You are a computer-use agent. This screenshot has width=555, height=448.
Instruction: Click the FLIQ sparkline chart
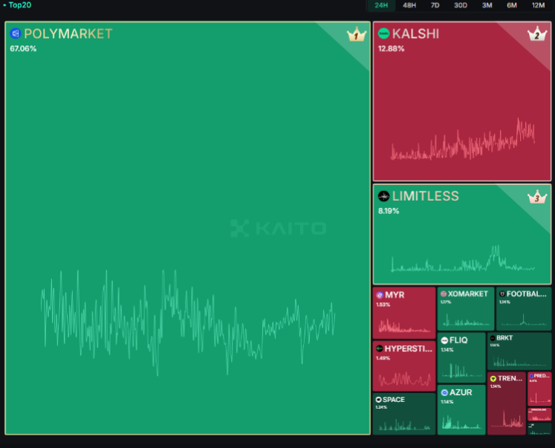pyautogui.click(x=461, y=370)
